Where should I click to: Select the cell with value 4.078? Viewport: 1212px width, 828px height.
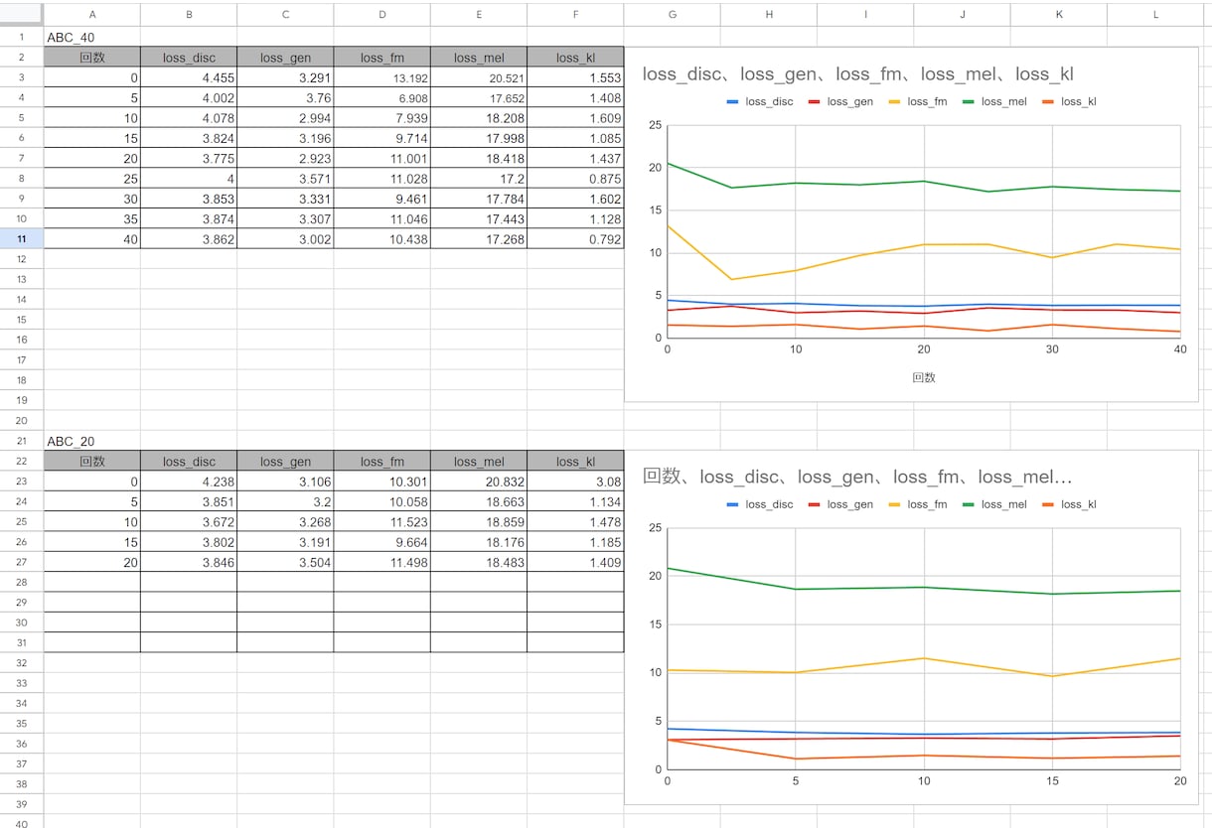click(189, 118)
